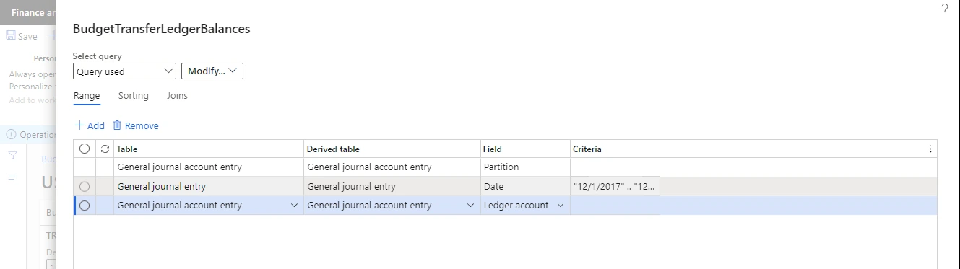
Task: Click the Operations info circle icon
Action: pyautogui.click(x=11, y=134)
